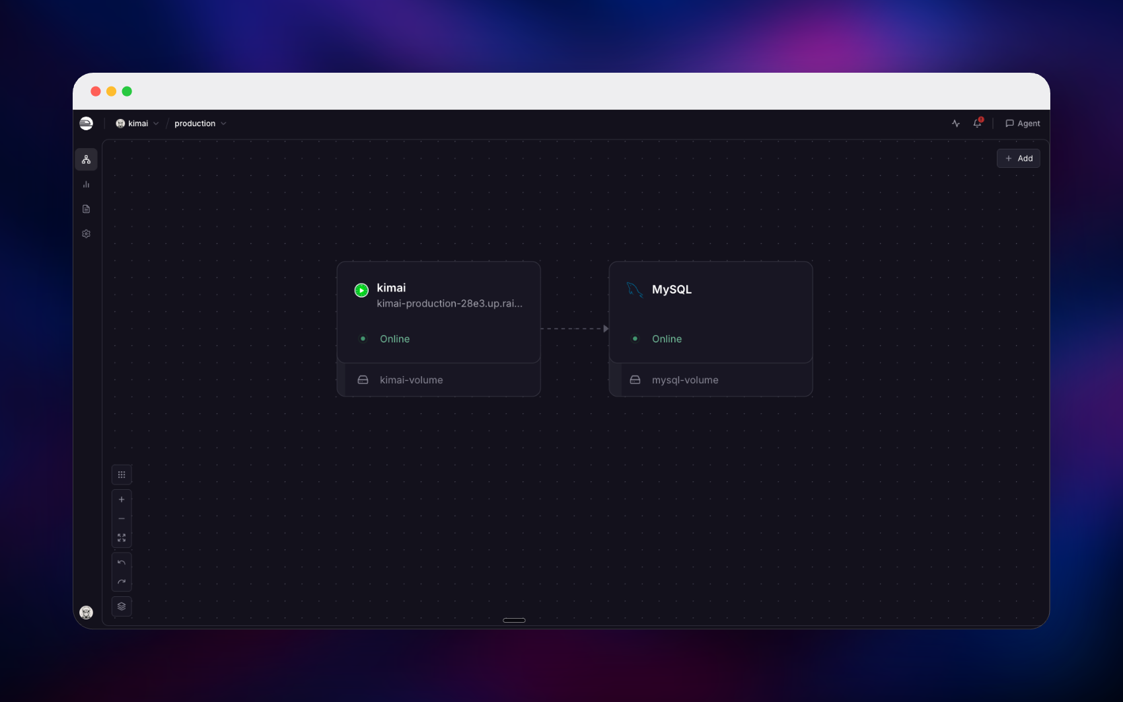Undo the last canvas change
Screen dimensions: 1123x702
[x=122, y=563]
